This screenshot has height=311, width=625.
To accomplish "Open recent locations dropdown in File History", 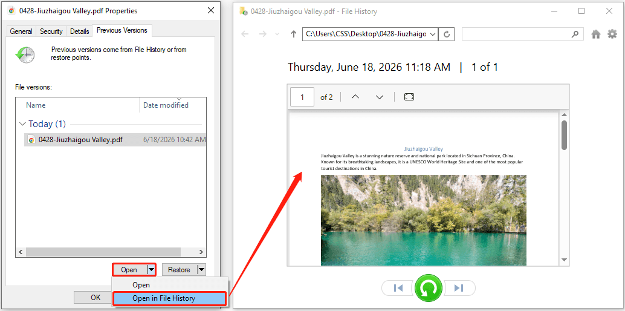I will tap(277, 34).
